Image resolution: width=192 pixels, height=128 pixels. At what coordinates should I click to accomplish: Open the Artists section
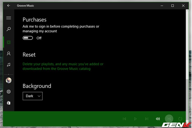9,53
